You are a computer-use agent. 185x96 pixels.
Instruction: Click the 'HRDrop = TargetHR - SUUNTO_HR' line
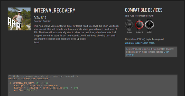36,85
